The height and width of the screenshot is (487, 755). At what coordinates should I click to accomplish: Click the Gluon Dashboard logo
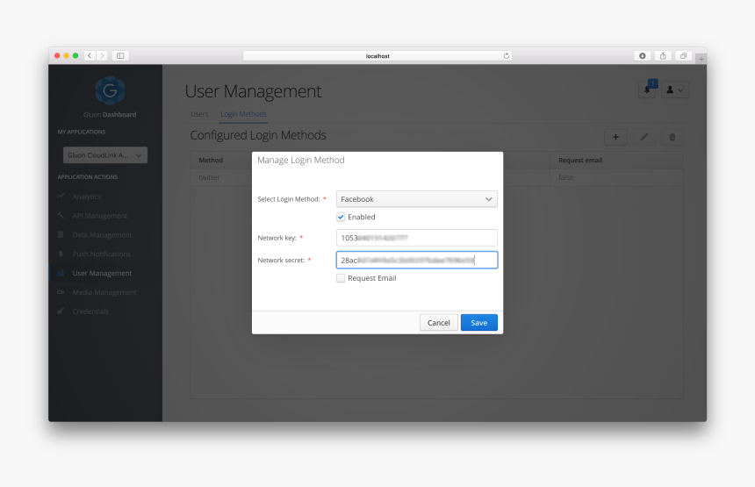110,90
